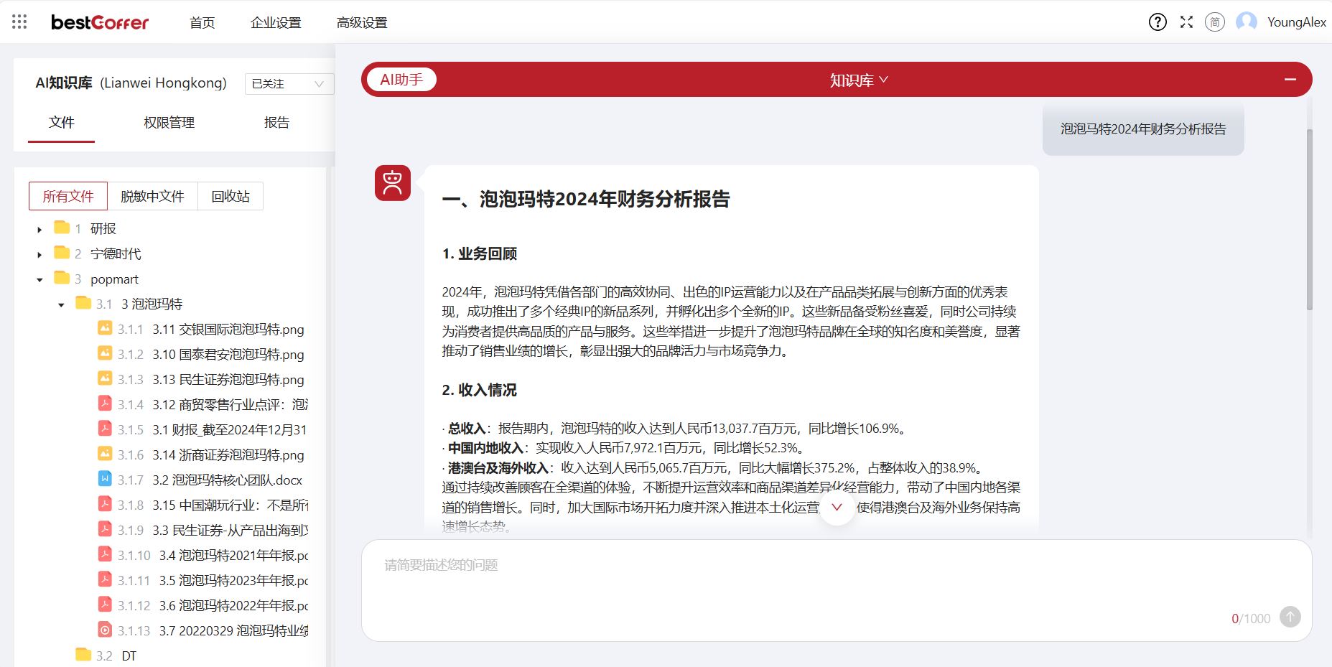Click the heading 一、泡泡玛特2024年财务分析报告
Screen dimensions: 1332x667
pos(586,200)
